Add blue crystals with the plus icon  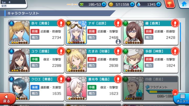click(159, 4)
